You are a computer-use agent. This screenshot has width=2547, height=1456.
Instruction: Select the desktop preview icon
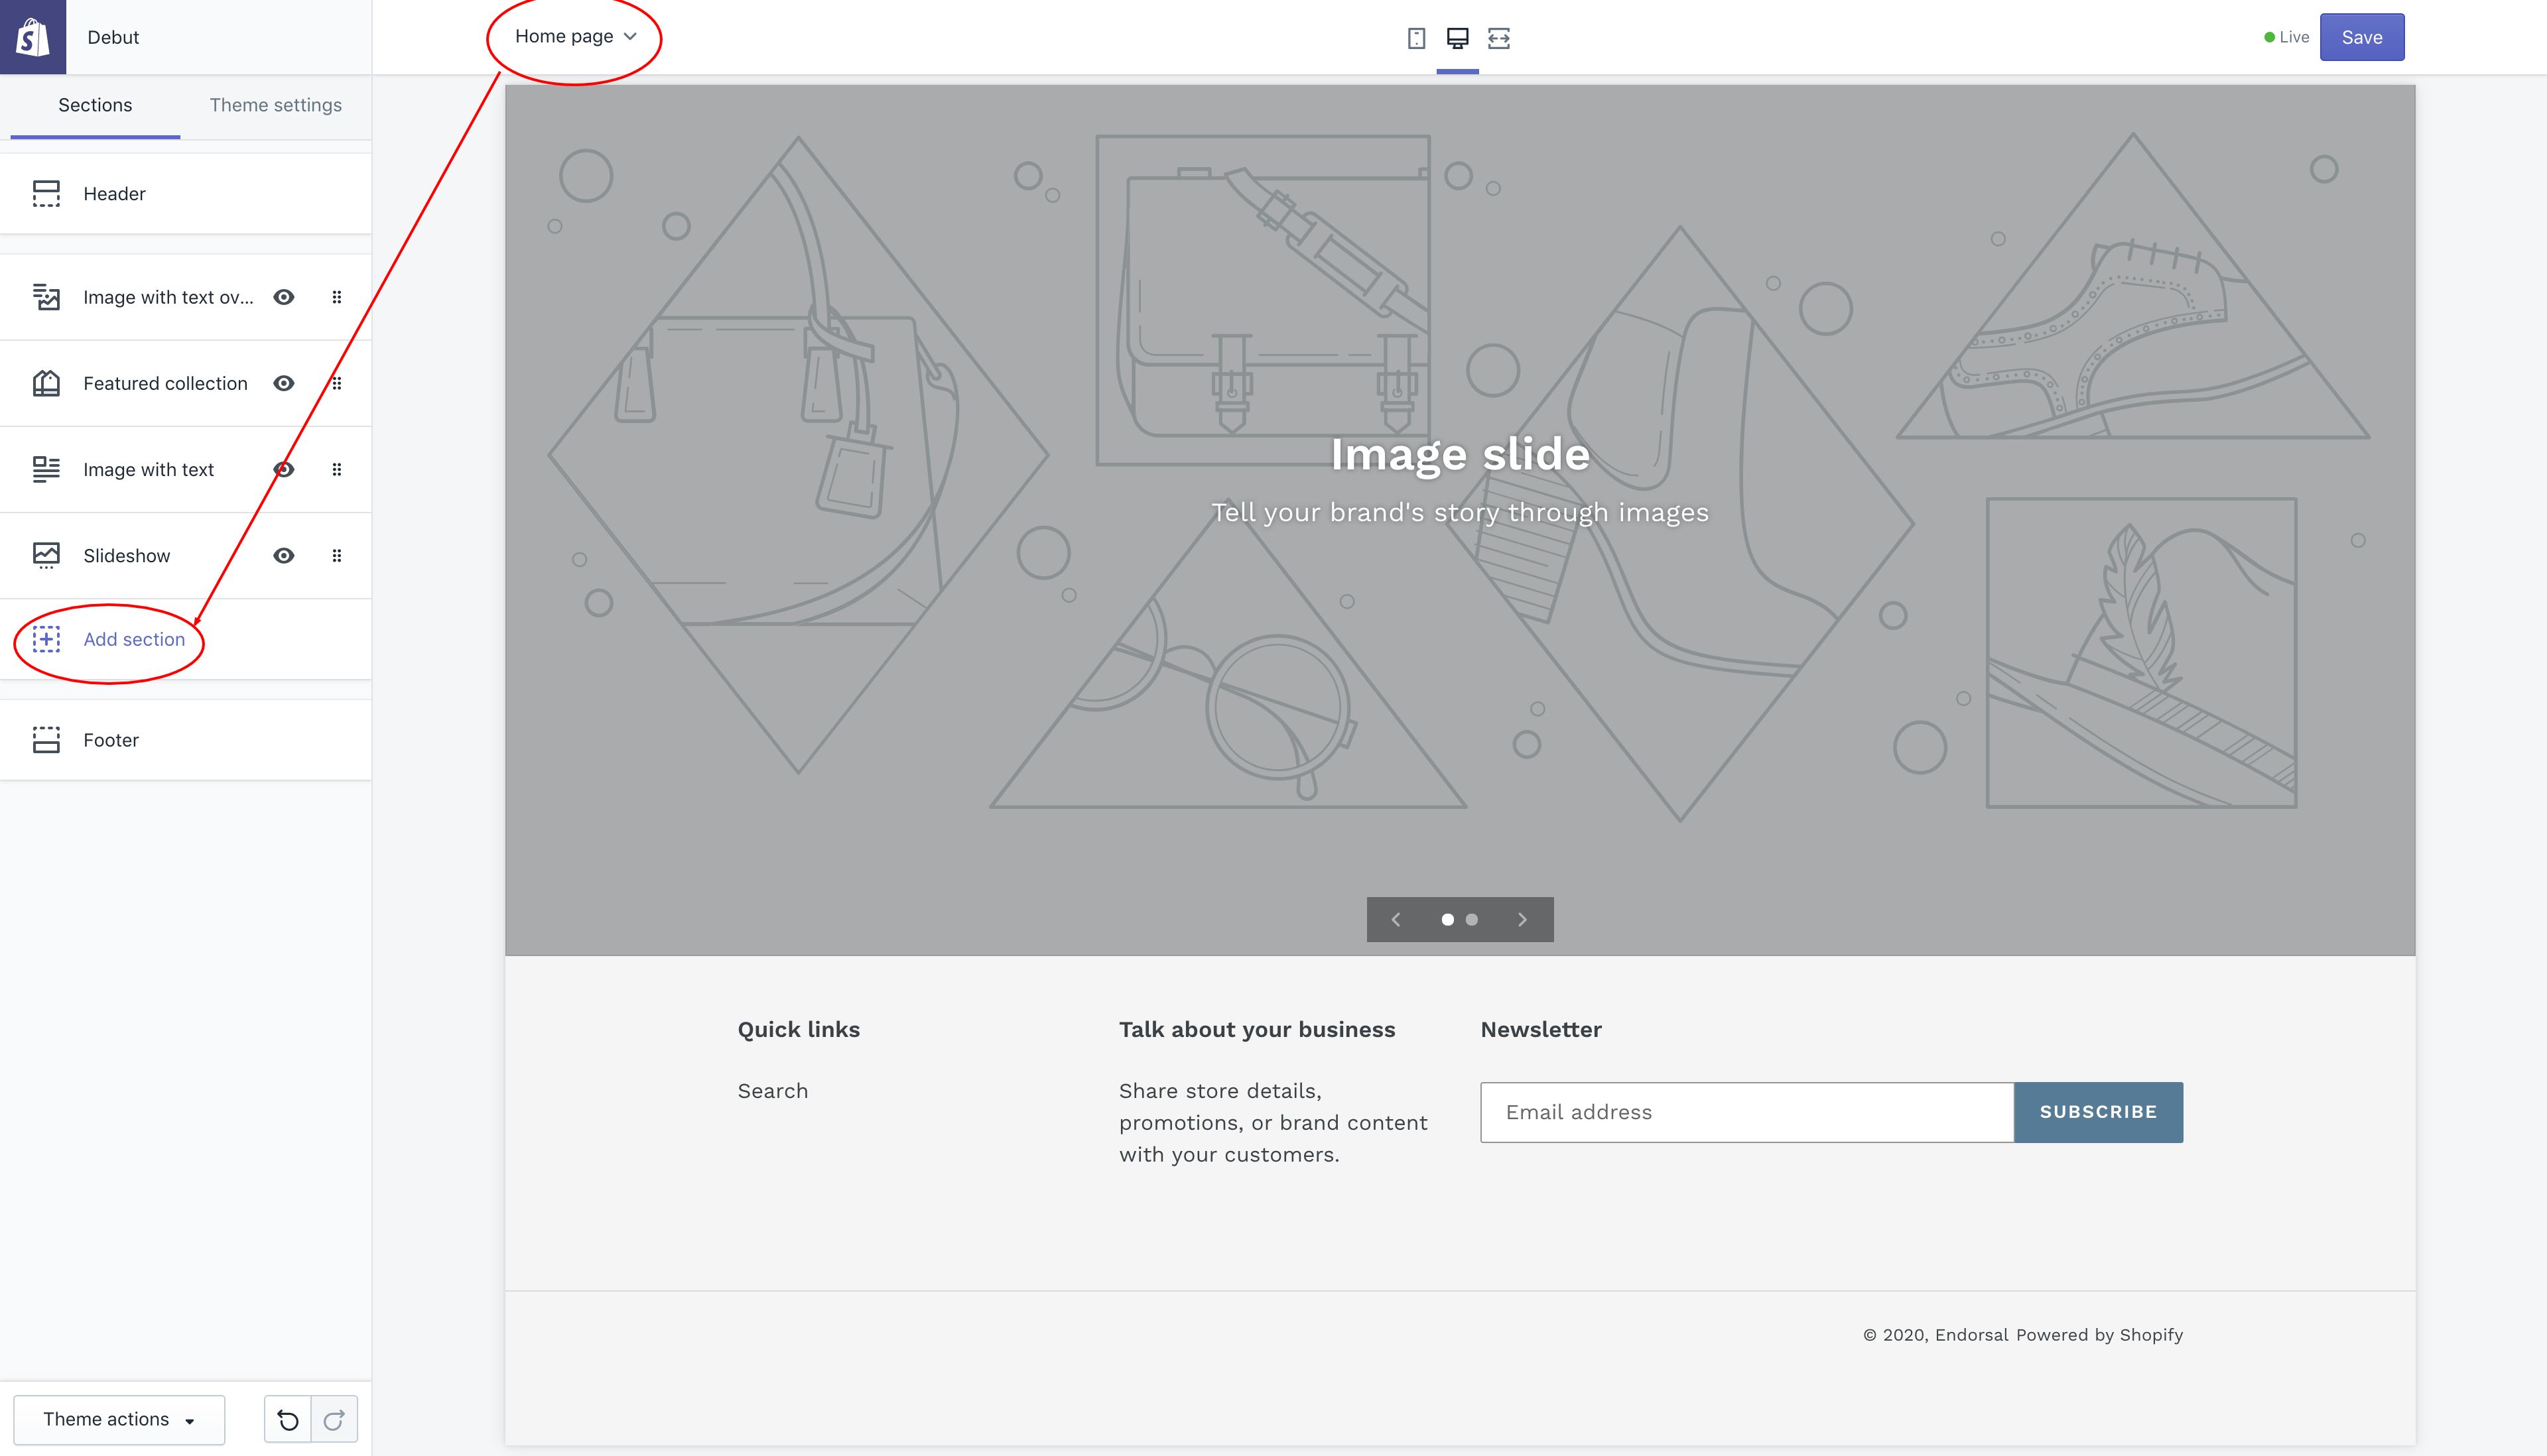pos(1458,37)
